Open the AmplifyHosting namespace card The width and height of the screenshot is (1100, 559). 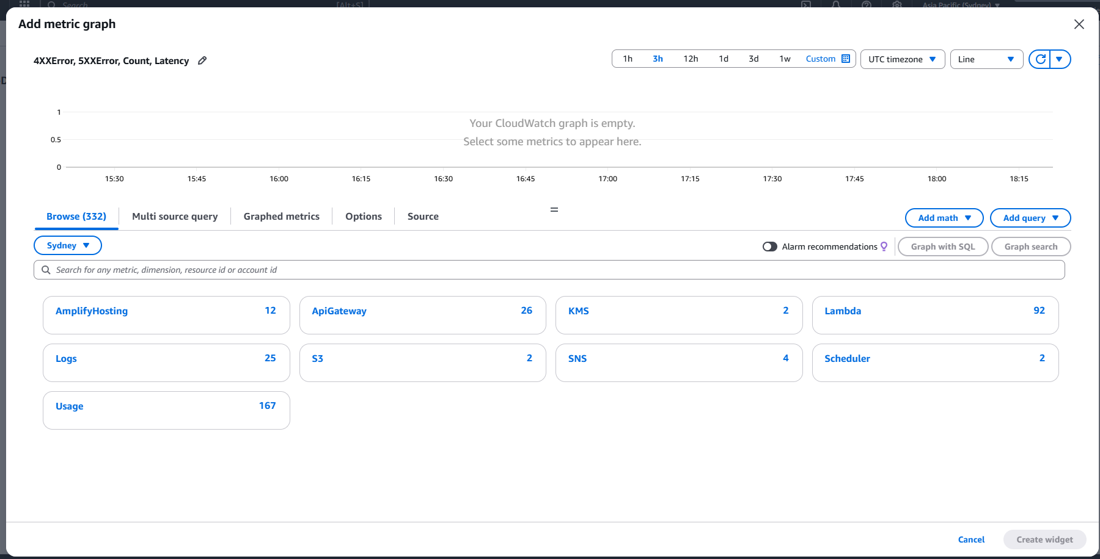click(x=166, y=315)
